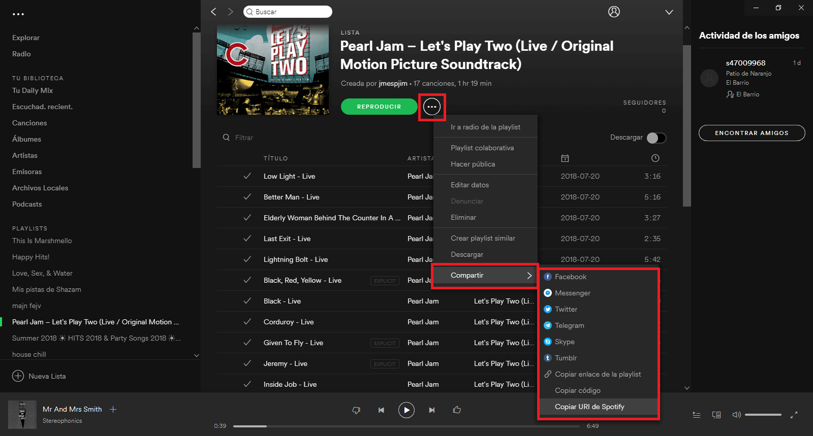The height and width of the screenshot is (436, 813).
Task: Click the Buscar search field
Action: point(288,12)
